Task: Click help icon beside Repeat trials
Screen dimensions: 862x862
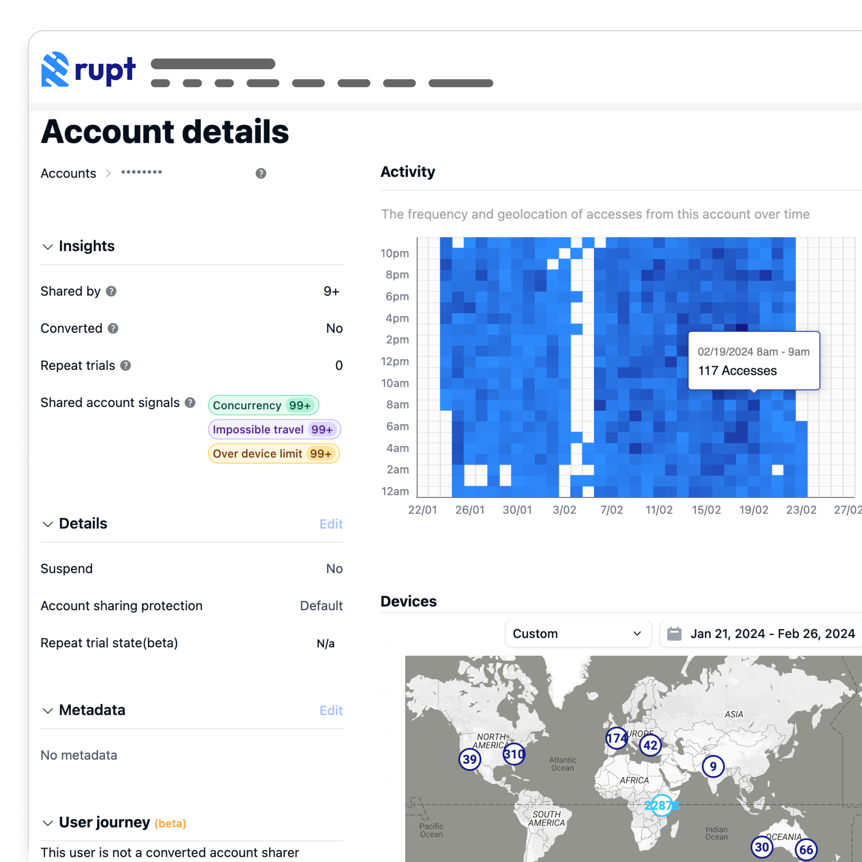Action: pos(126,366)
